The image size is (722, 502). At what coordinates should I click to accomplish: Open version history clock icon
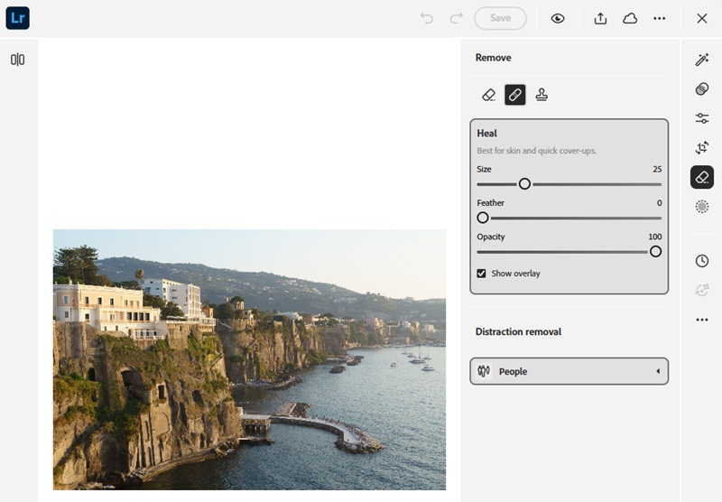[x=702, y=261]
